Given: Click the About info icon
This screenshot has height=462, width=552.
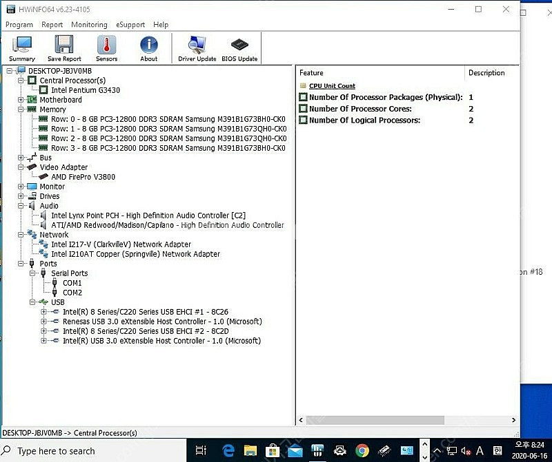Looking at the screenshot, I should [149, 48].
